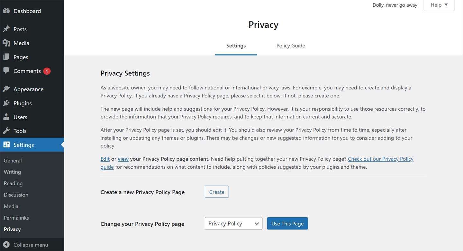Click the Media library icon in main menu
The height and width of the screenshot is (251, 463).
pyautogui.click(x=6, y=43)
